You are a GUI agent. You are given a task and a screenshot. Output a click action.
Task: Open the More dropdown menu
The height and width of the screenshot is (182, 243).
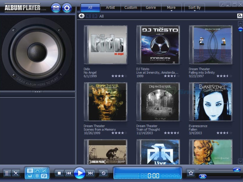(x=171, y=8)
